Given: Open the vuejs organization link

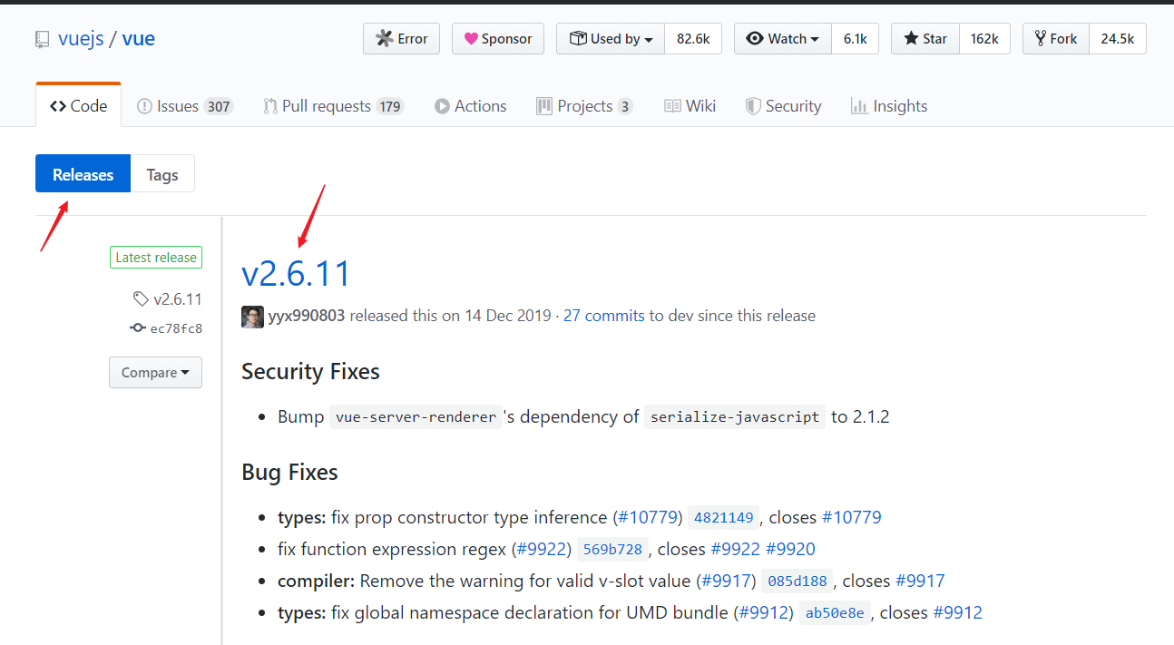Looking at the screenshot, I should [81, 39].
